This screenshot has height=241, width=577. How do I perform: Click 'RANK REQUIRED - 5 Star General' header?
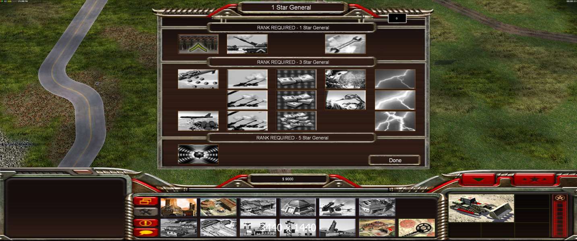pos(293,138)
